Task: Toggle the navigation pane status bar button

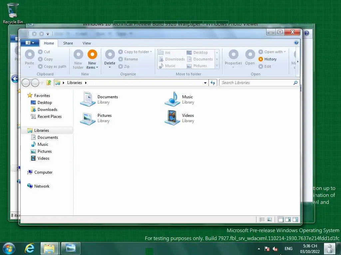Action: (281, 219)
